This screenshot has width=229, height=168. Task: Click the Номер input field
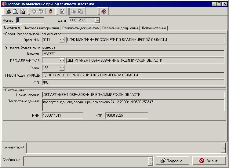pyautogui.click(x=30, y=20)
